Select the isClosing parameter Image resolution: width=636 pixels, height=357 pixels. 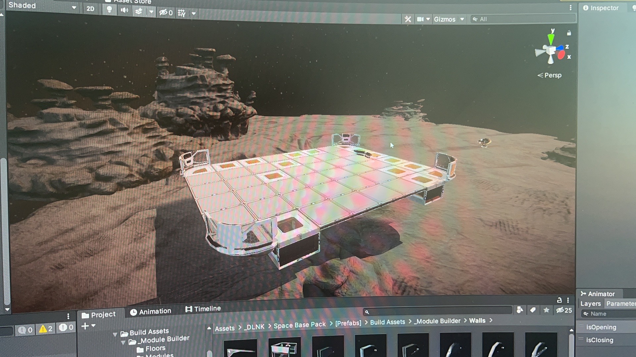click(600, 340)
